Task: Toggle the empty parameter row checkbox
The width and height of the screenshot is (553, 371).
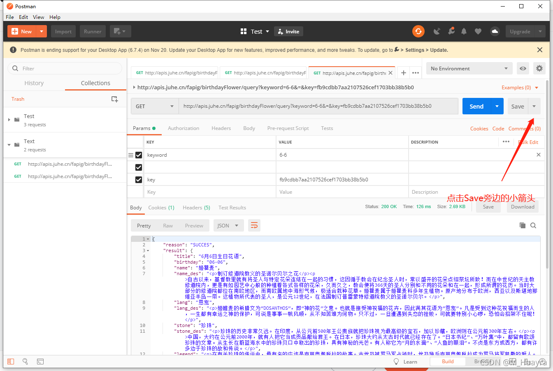Action: coord(139,167)
